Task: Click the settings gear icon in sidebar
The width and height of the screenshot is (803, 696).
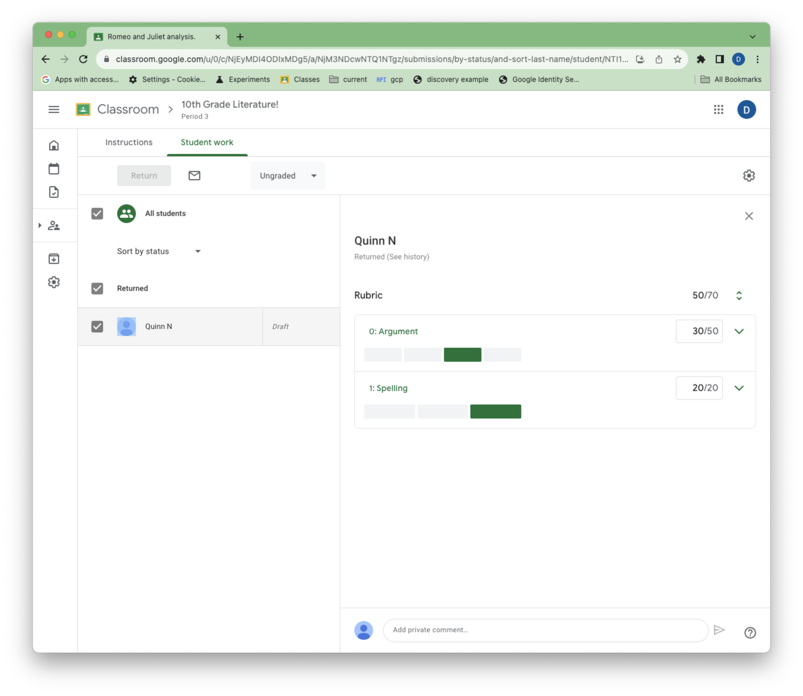Action: (x=54, y=282)
